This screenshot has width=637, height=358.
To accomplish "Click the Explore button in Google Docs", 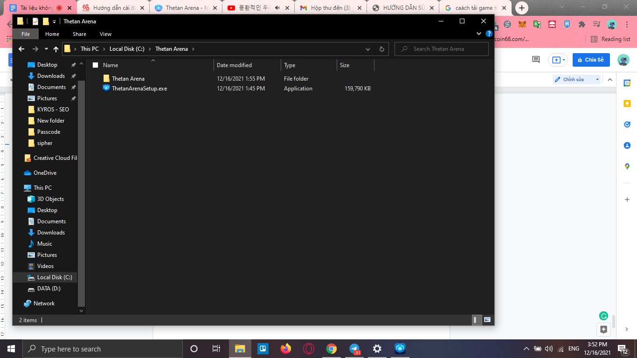I will pyautogui.click(x=603, y=330).
